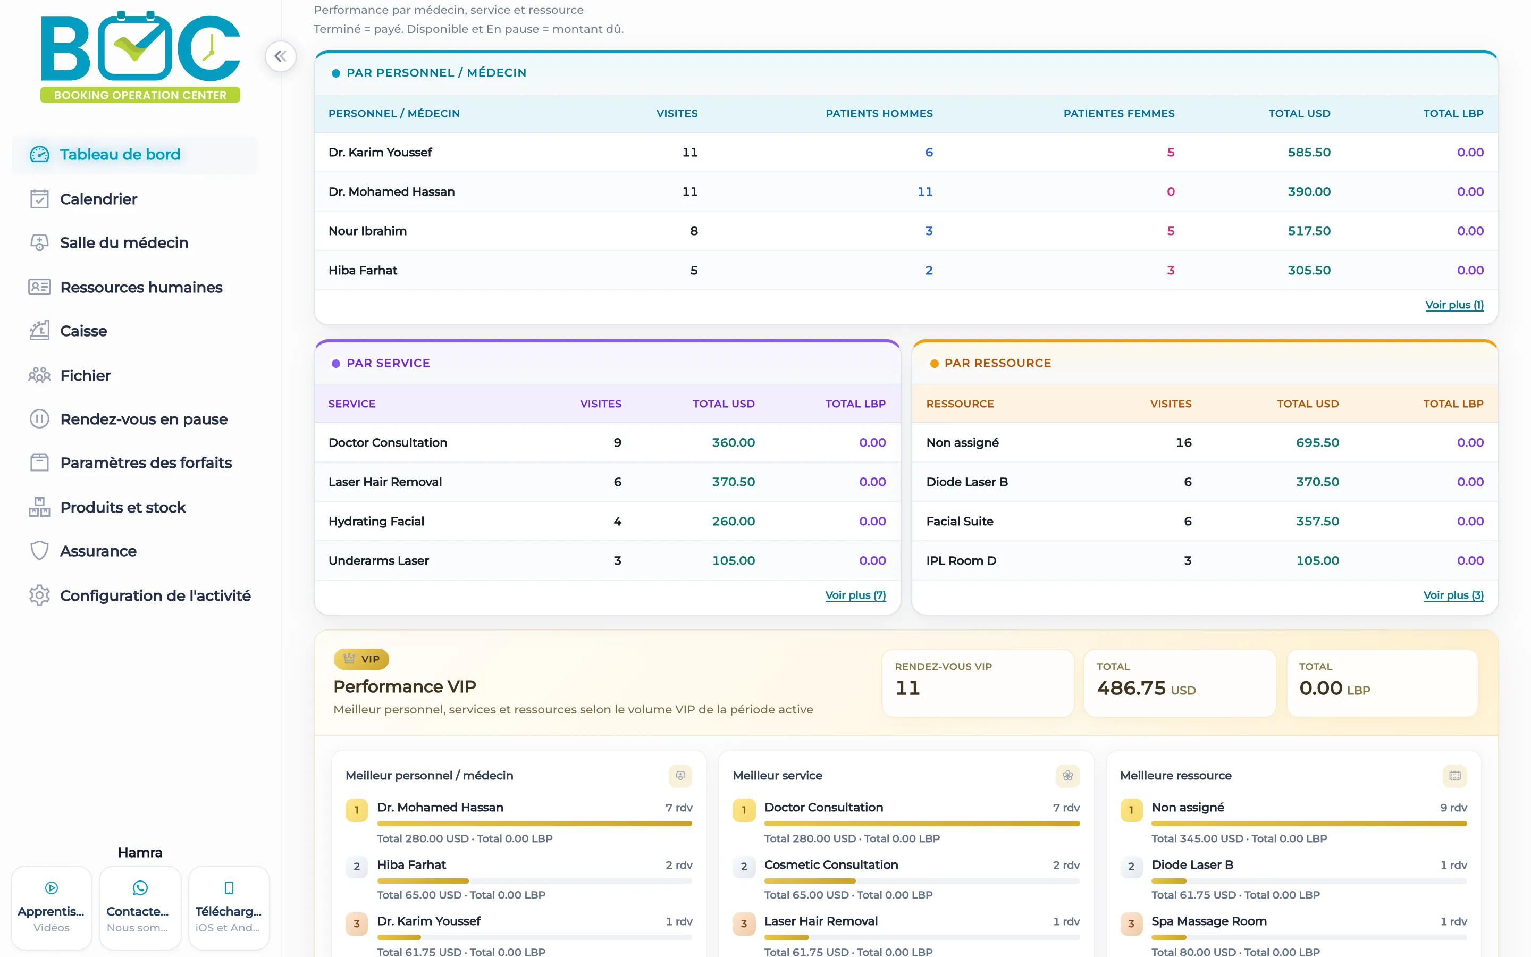Click the Meilleure ressource card icon
This screenshot has height=957, width=1531.
click(x=1454, y=775)
